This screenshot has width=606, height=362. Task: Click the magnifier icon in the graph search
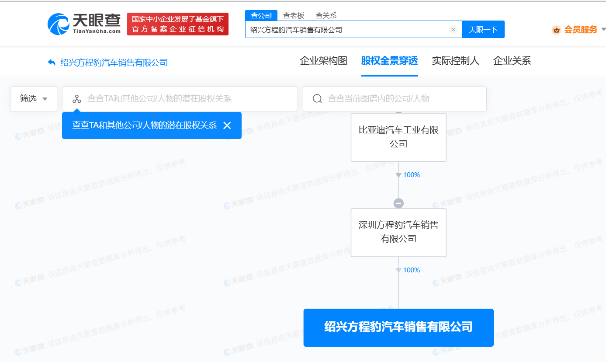coord(318,99)
